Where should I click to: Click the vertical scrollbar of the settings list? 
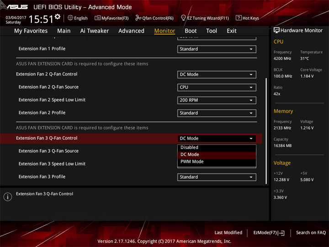[266, 131]
